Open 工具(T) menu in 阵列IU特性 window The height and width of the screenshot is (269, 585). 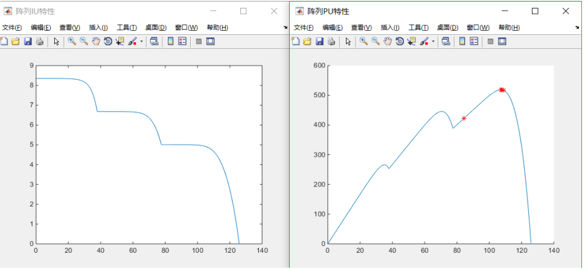127,28
